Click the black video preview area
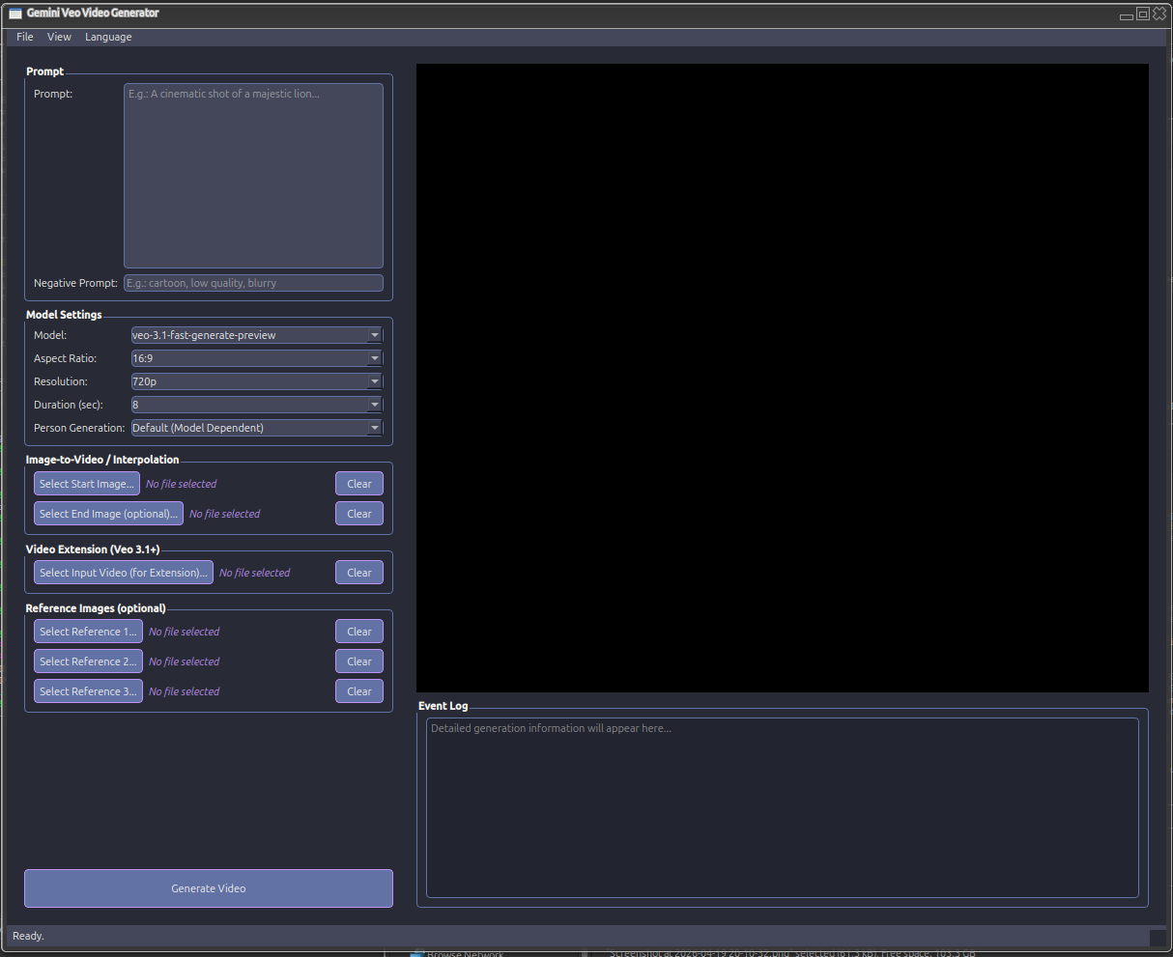Screen dimensions: 1173x957 [x=783, y=378]
